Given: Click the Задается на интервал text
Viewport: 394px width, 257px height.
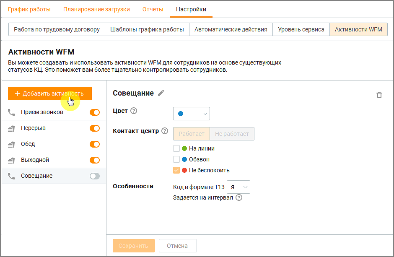Looking at the screenshot, I should click(x=203, y=198).
